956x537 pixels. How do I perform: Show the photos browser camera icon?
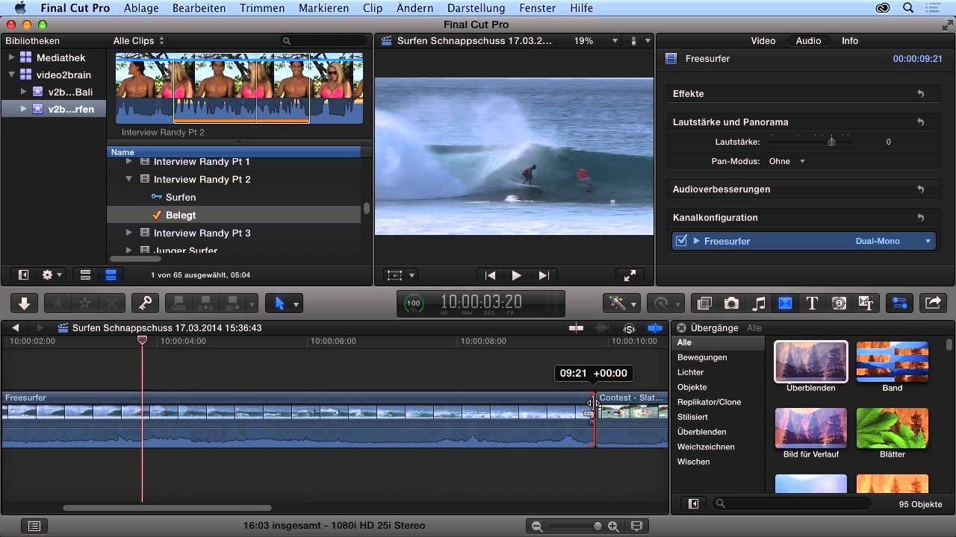pyautogui.click(x=731, y=304)
